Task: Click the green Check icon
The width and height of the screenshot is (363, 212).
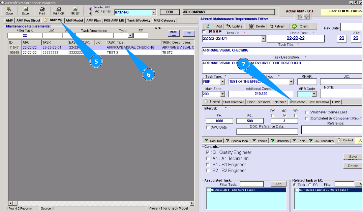Action: (294, 26)
